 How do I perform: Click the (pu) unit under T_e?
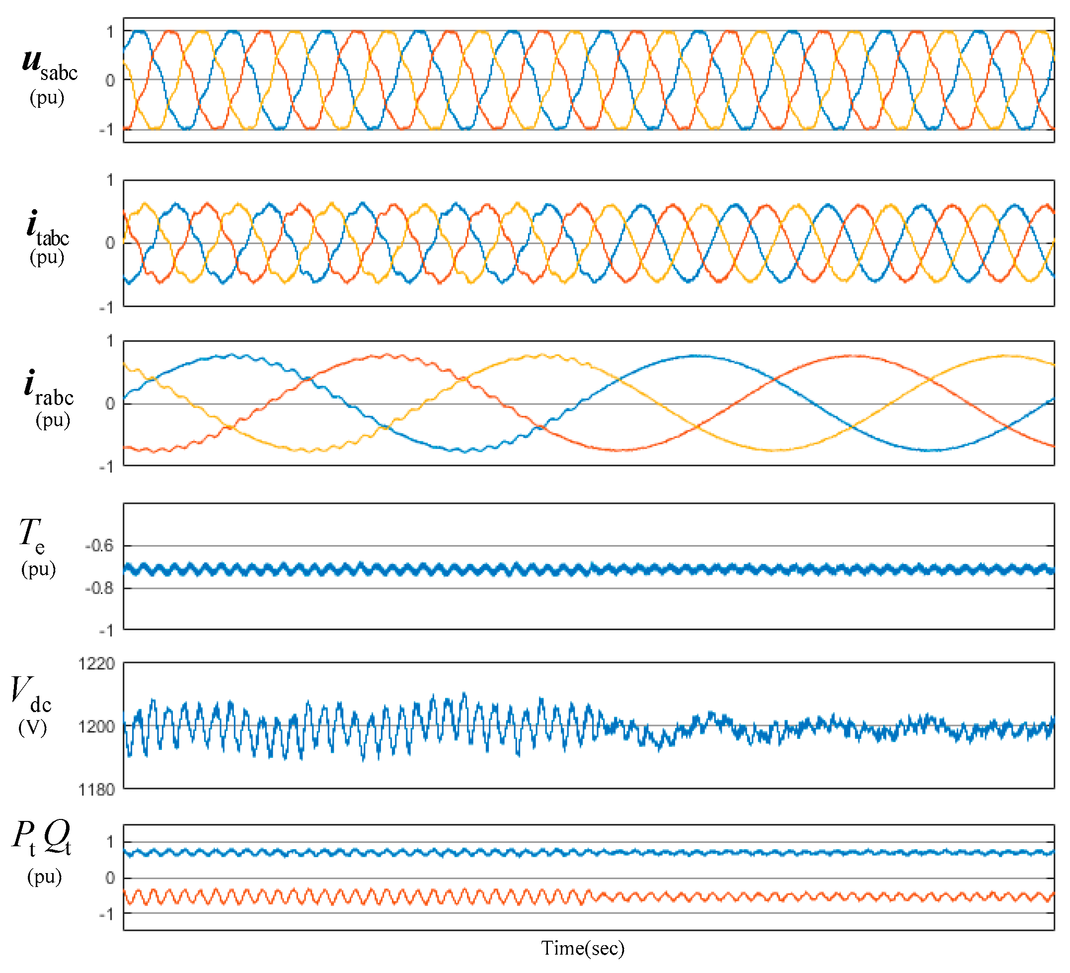[x=38, y=569]
